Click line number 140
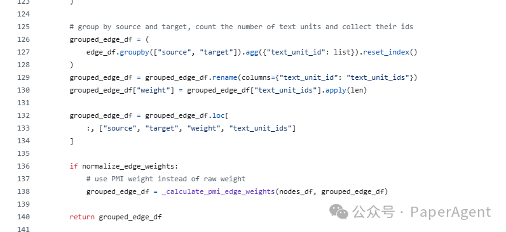The height and width of the screenshot is (232, 506). click(x=24, y=217)
